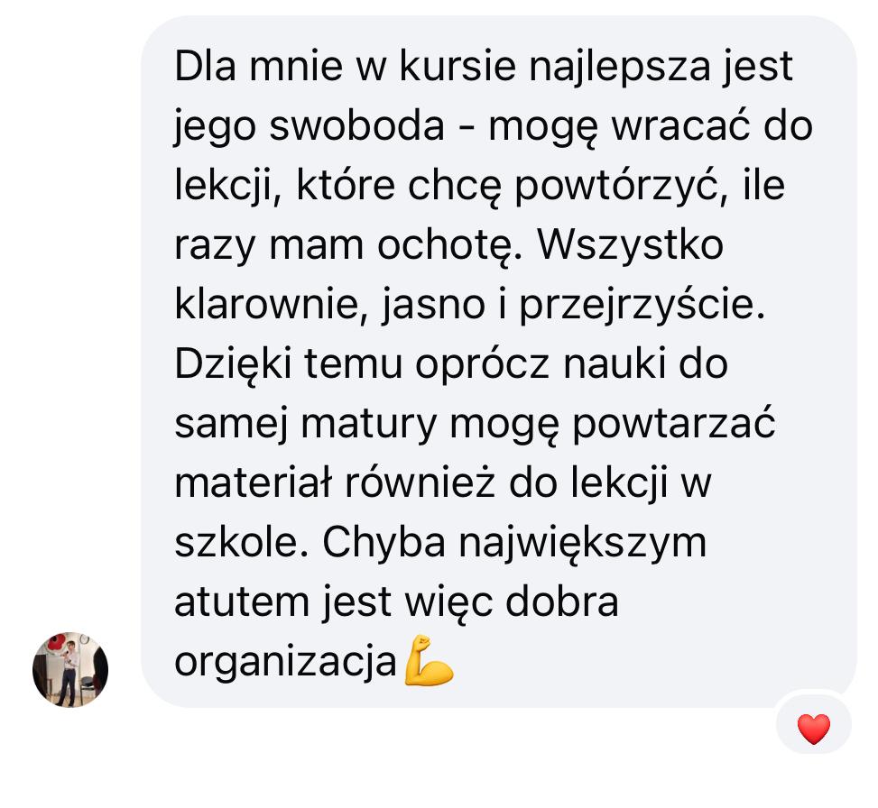The image size is (878, 808).
Task: Open the sender's round profile picture
Action: pos(70,670)
